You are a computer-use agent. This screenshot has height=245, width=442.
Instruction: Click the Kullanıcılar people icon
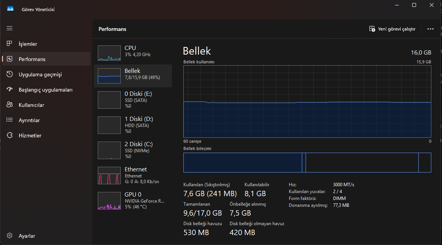[x=10, y=105]
